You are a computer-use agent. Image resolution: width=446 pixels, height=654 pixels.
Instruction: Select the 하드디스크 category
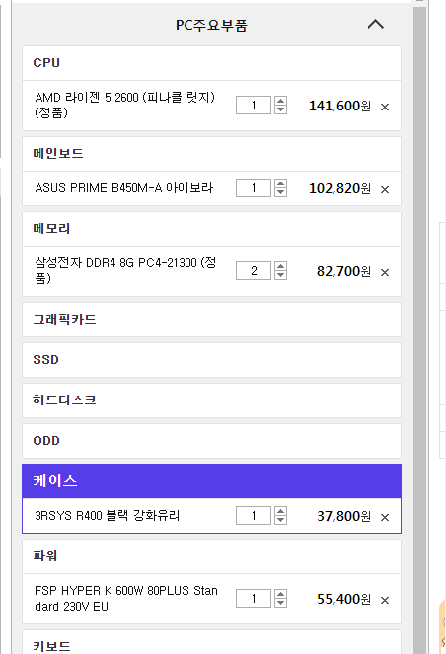pyautogui.click(x=211, y=400)
